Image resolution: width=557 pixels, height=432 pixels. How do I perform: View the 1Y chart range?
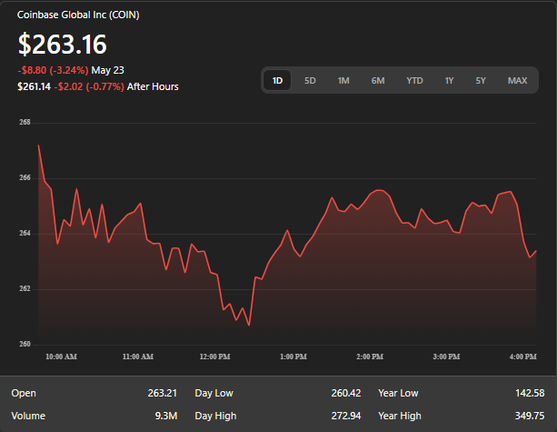point(449,80)
